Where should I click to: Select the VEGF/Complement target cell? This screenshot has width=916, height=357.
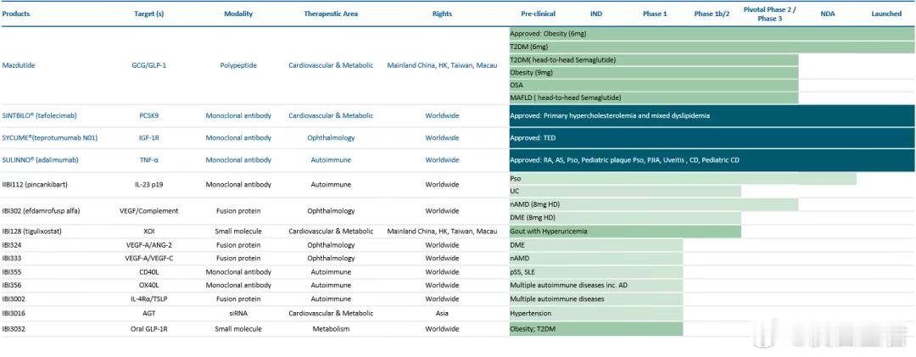coord(149,210)
